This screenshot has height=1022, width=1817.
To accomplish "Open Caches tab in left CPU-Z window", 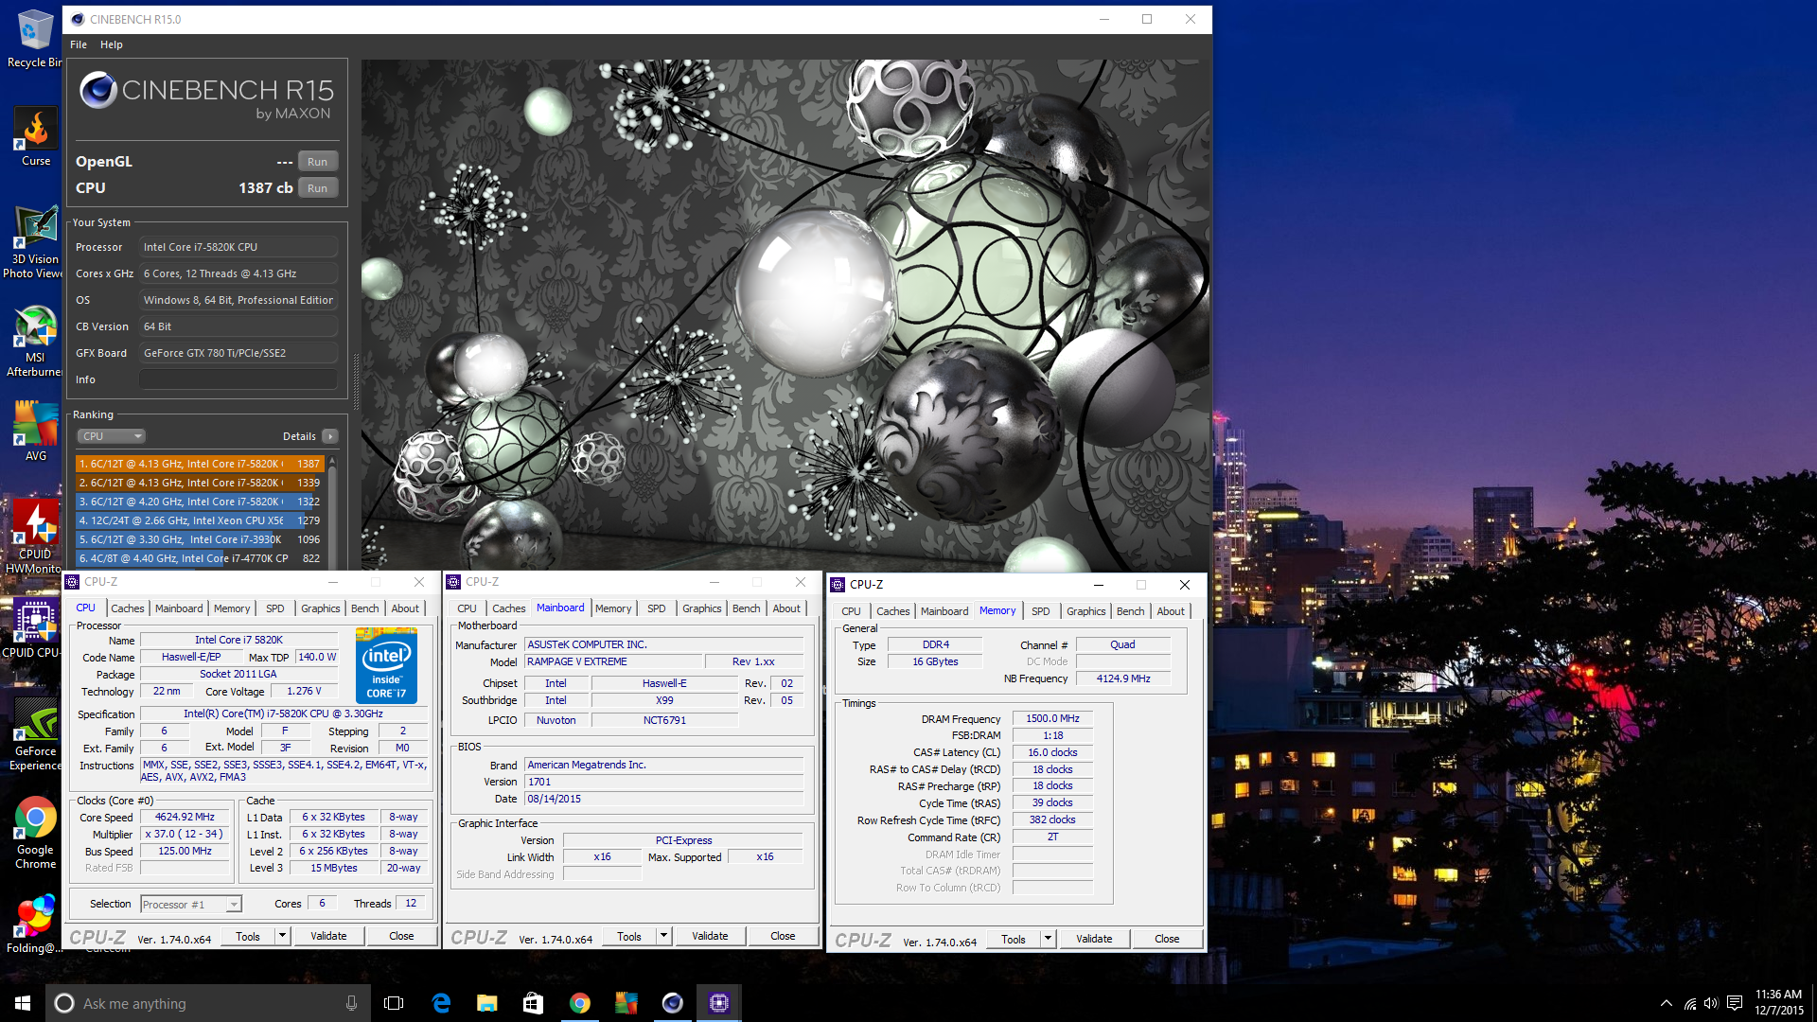I will coord(127,608).
